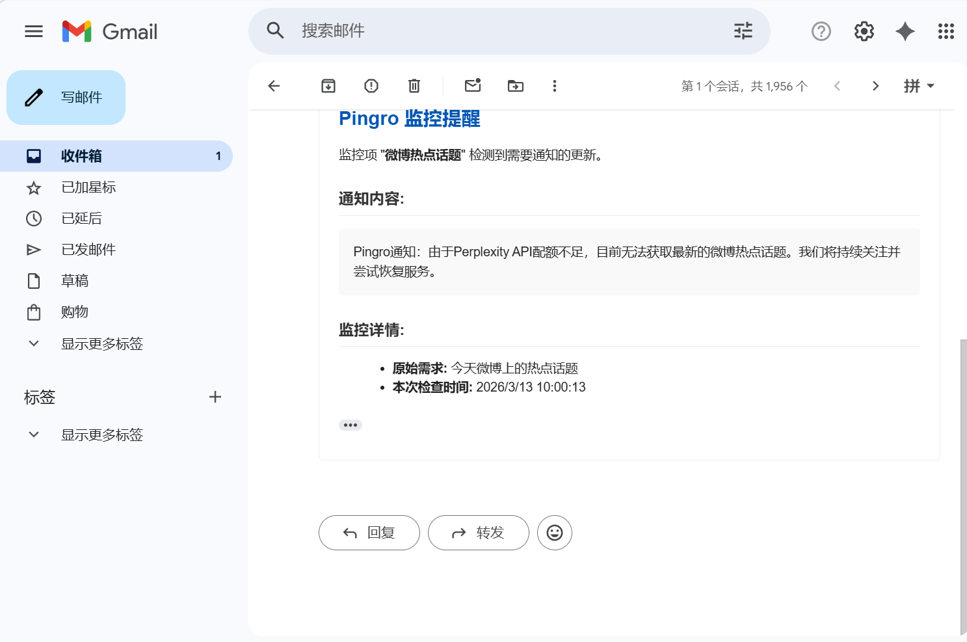Click the Gmail logo
The height and width of the screenshot is (642, 967).
[109, 31]
